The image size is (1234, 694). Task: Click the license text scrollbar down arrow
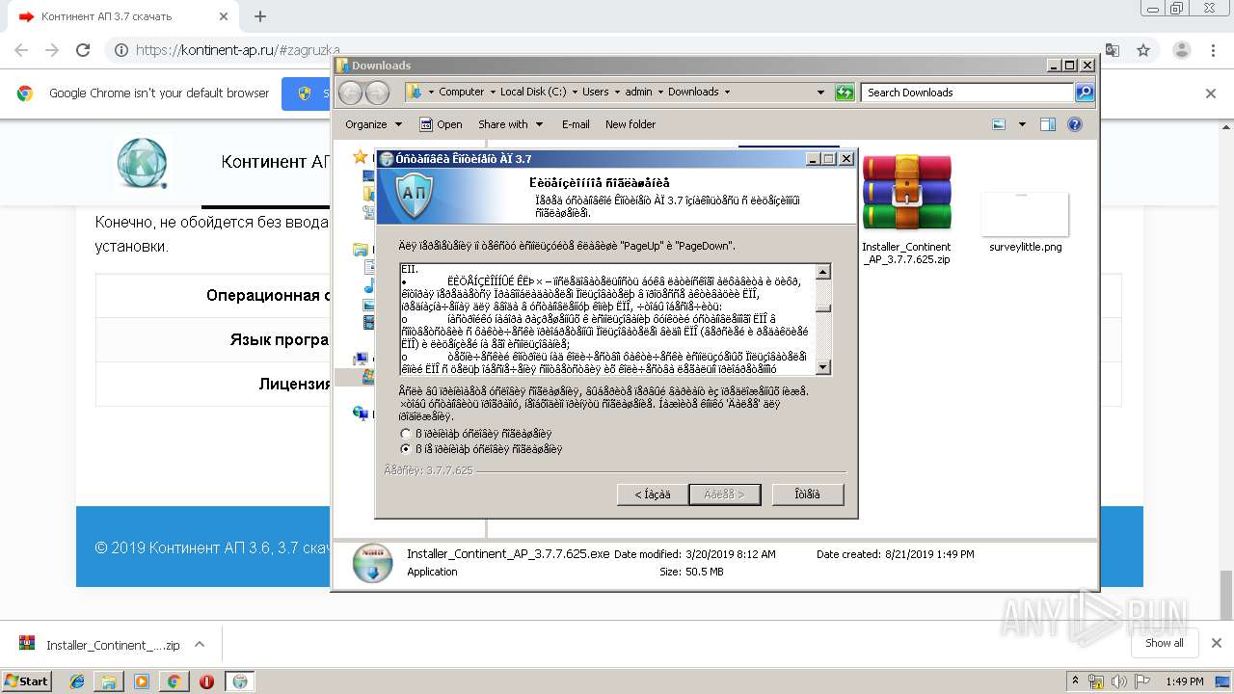(822, 367)
